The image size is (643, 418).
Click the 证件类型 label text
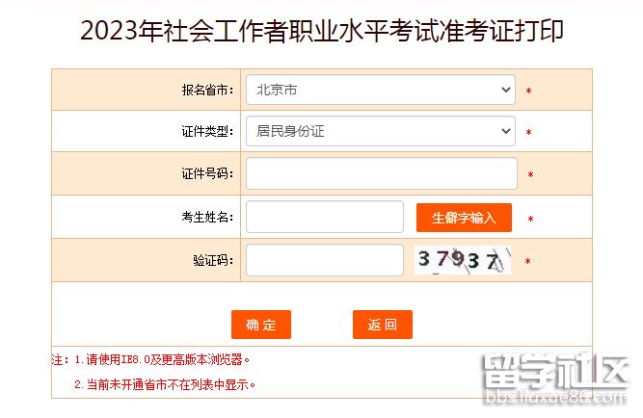pyautogui.click(x=207, y=131)
